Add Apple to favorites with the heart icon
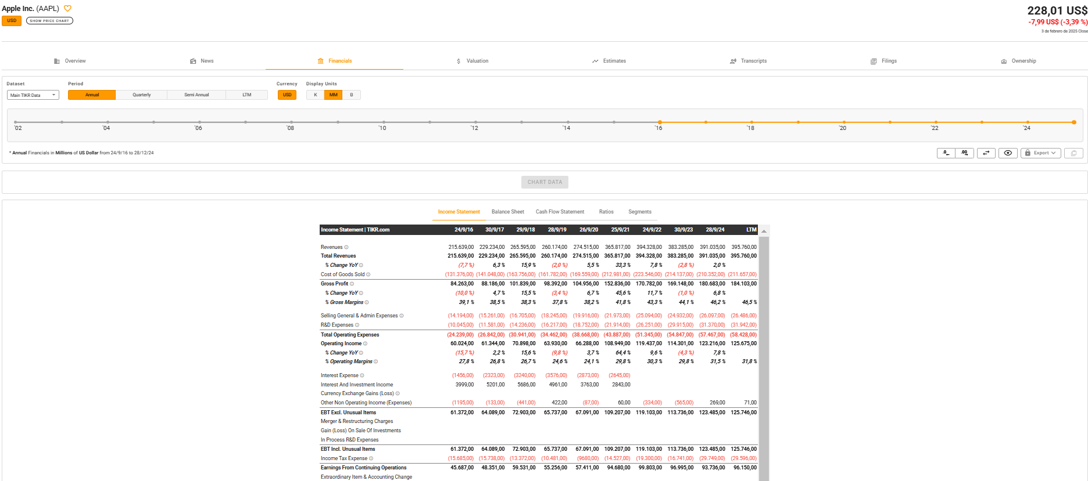 pyautogui.click(x=67, y=9)
